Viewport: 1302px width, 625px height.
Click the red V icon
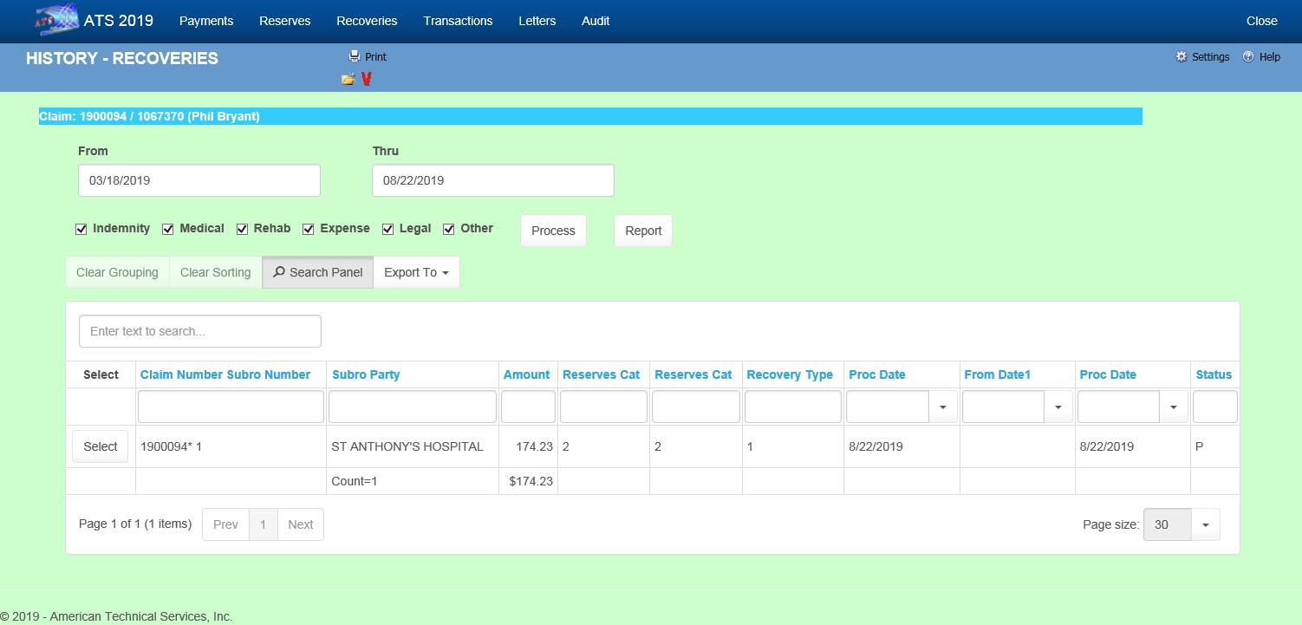click(x=367, y=80)
